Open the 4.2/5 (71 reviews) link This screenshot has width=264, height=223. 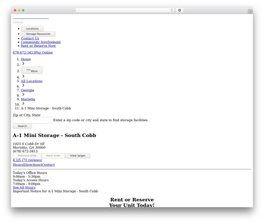27,160
